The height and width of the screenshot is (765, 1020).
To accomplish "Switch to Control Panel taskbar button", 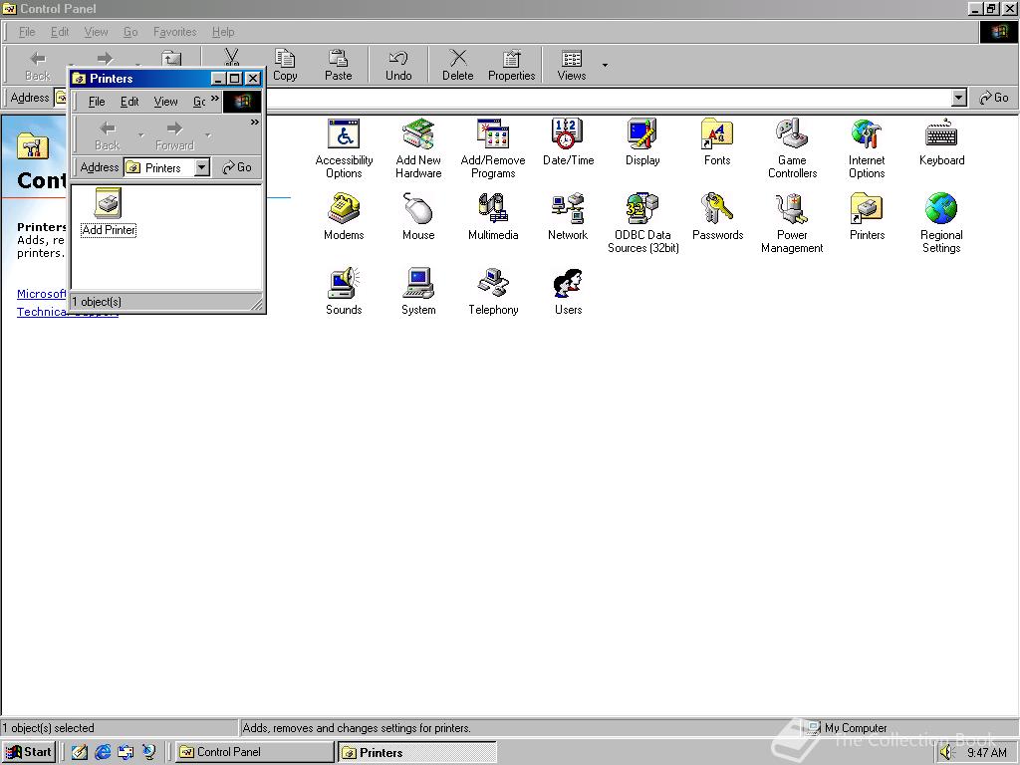I will (x=254, y=752).
